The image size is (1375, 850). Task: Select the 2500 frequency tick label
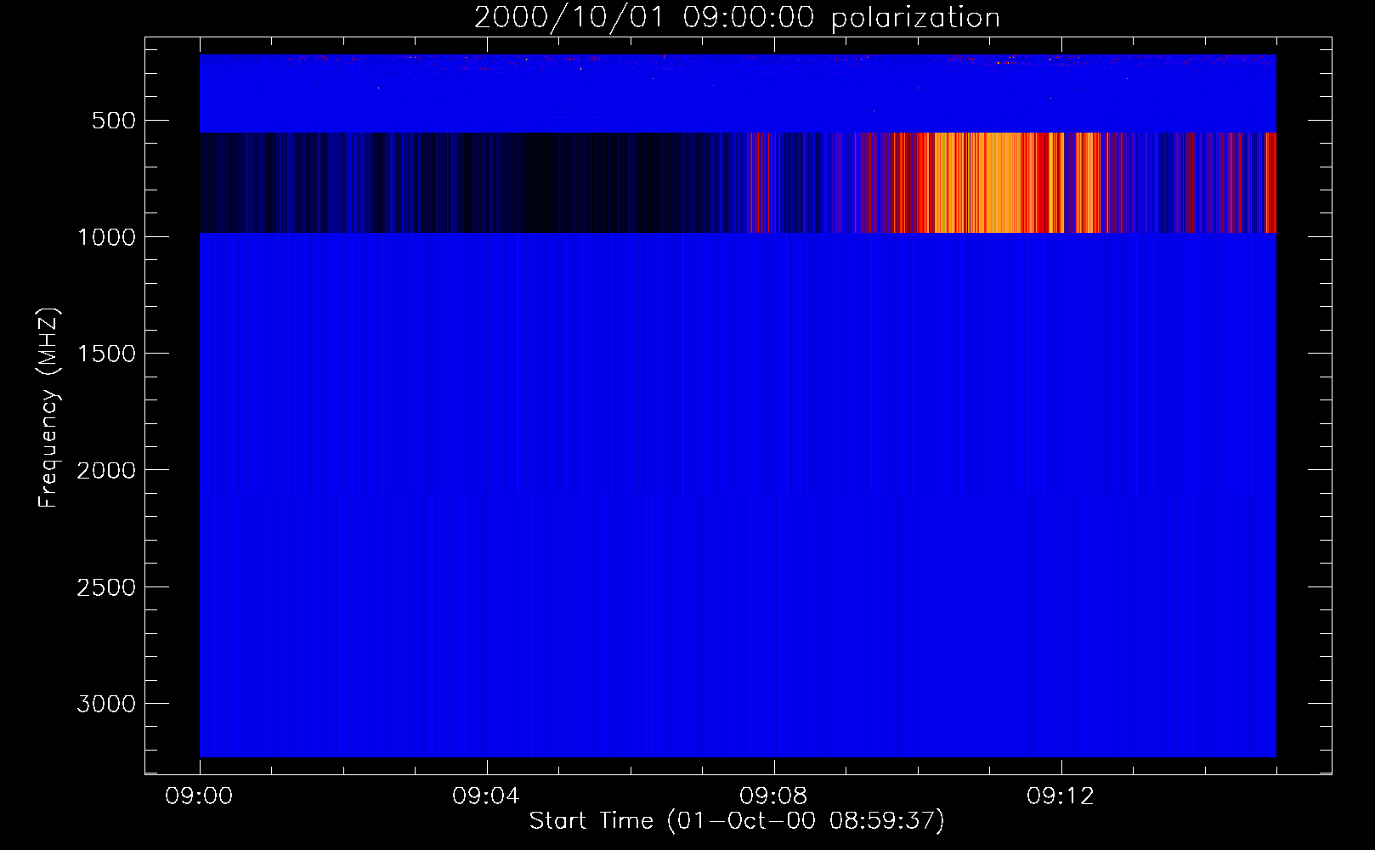(106, 587)
